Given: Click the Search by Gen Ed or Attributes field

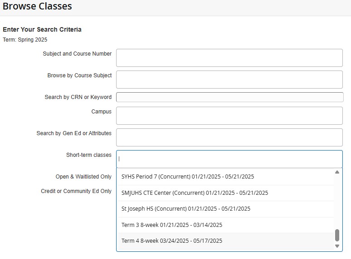Looking at the screenshot, I should pos(229,137).
